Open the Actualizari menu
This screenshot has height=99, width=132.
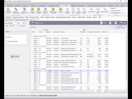click(8, 17)
